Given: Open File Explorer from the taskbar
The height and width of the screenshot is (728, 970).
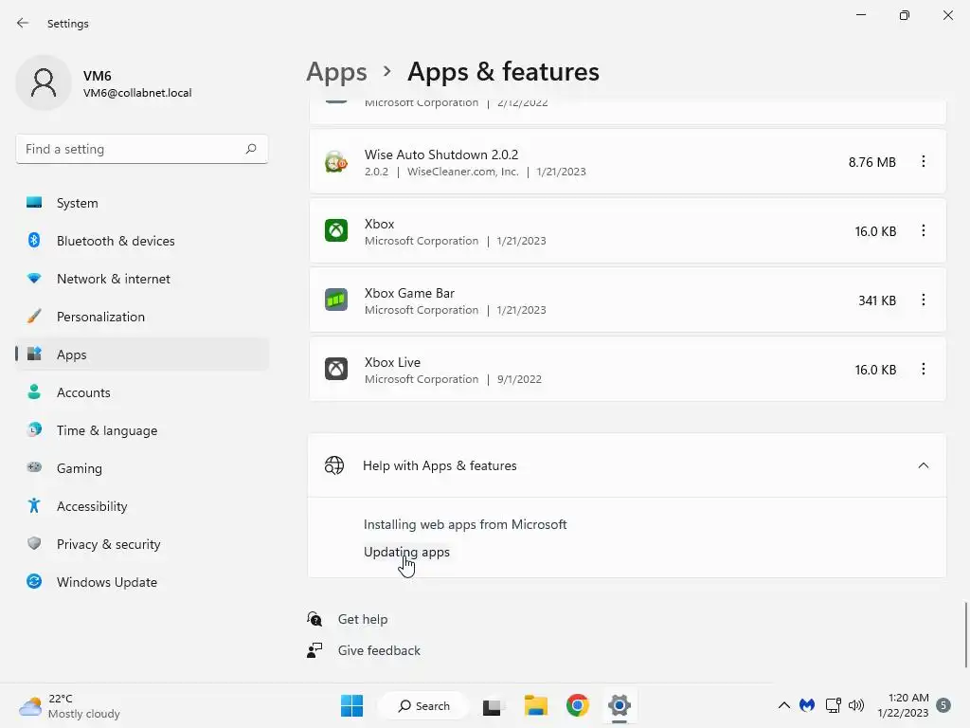Looking at the screenshot, I should click(x=536, y=705).
